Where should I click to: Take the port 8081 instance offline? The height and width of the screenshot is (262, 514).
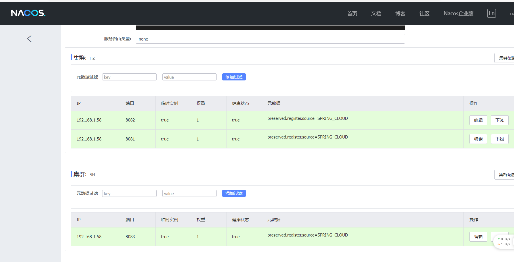pyautogui.click(x=500, y=139)
